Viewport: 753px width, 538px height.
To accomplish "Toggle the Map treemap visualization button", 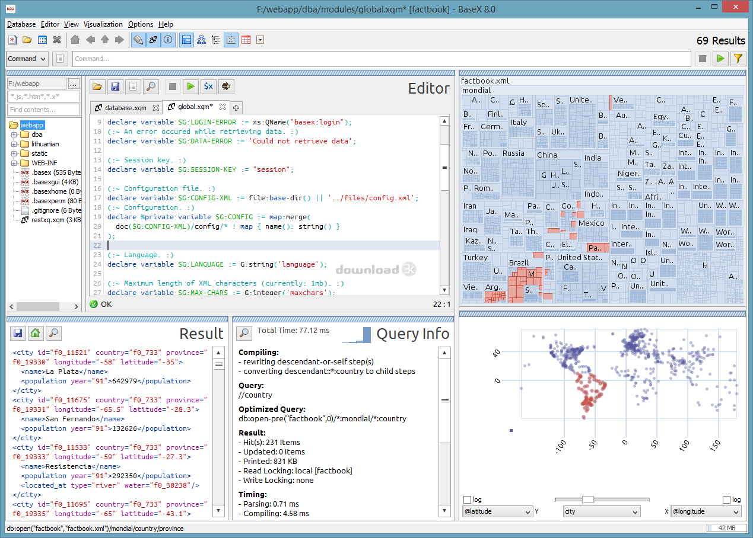I will (x=186, y=40).
